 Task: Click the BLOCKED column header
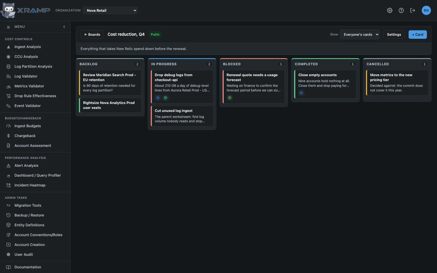(232, 64)
